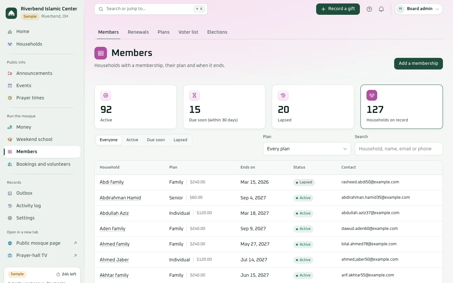Click the Settings gear icon
The image size is (453, 283).
tap(10, 218)
